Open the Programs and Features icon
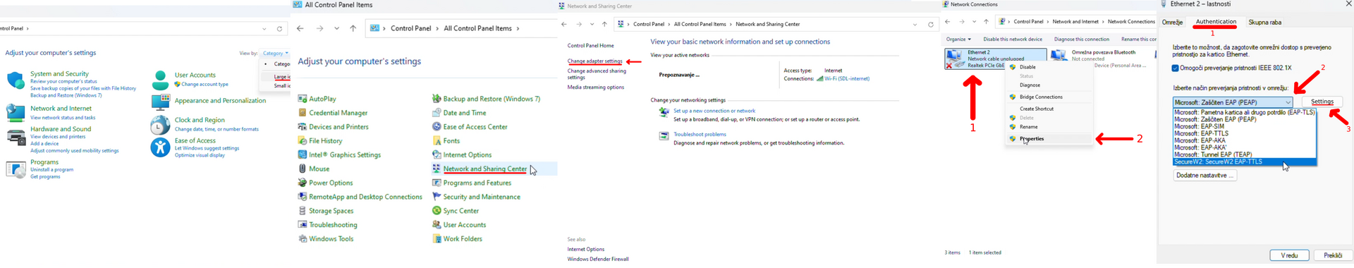Image resolution: width=1354 pixels, height=268 pixels. [x=437, y=183]
